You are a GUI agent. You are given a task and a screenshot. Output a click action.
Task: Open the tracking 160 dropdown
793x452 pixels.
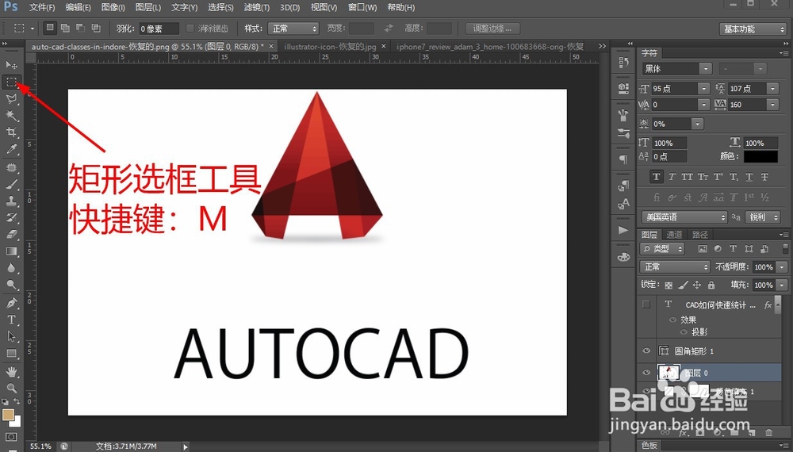click(x=772, y=105)
